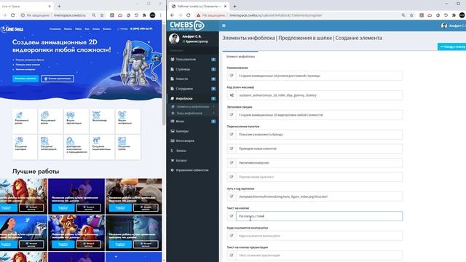Focus the Текст на кнопке input field

point(319,216)
